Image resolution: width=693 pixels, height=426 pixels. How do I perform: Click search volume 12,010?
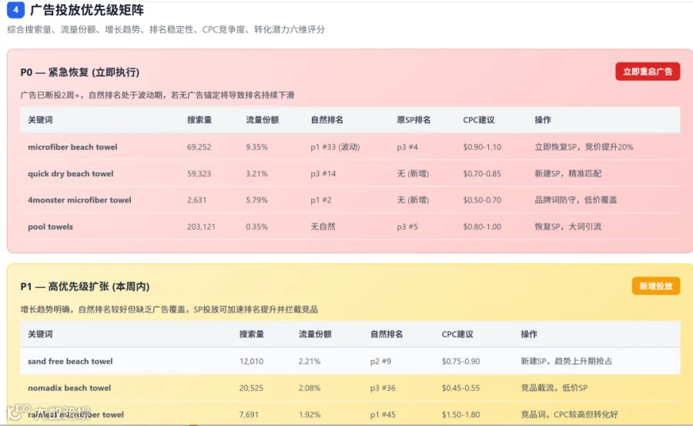pos(252,361)
